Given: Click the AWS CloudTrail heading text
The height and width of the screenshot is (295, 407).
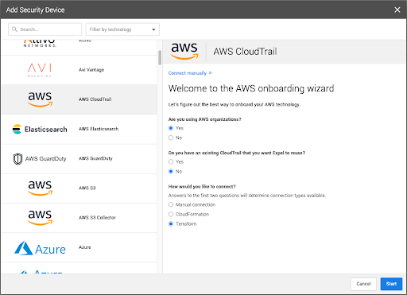Looking at the screenshot, I should point(245,52).
